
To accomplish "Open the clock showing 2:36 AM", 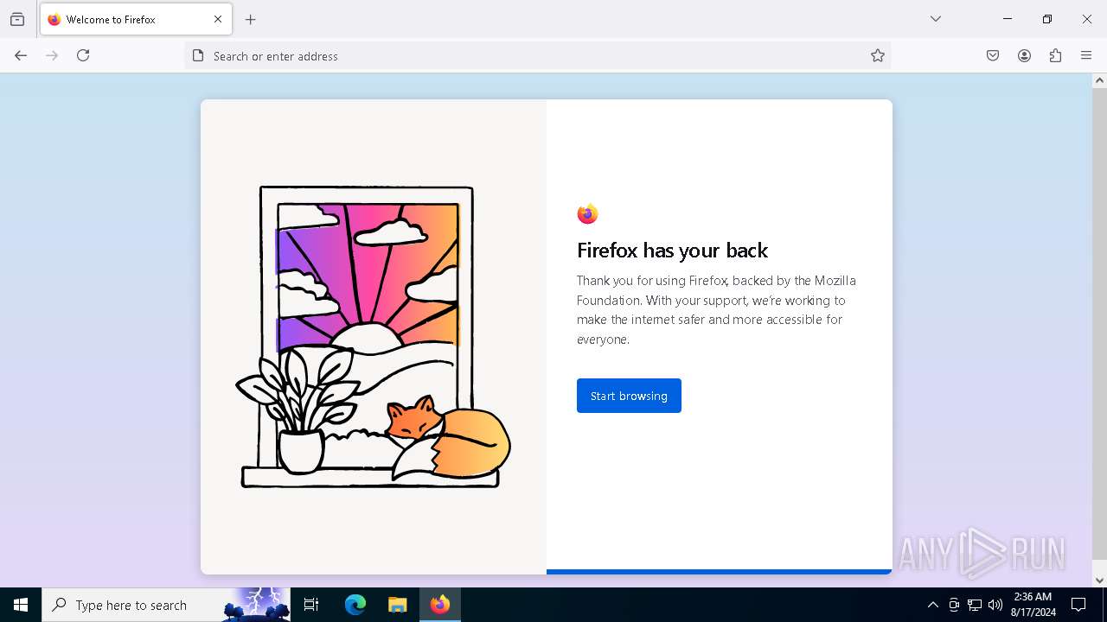I will click(1033, 605).
